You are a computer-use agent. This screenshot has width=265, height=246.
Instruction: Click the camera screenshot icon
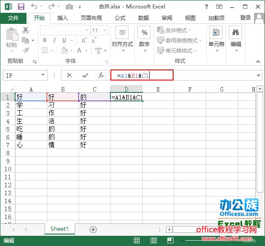(x=69, y=7)
